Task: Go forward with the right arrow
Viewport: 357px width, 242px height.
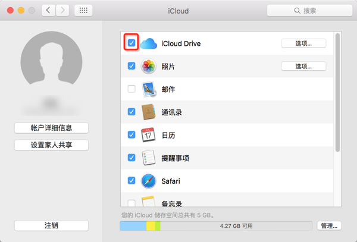Action: [x=62, y=10]
